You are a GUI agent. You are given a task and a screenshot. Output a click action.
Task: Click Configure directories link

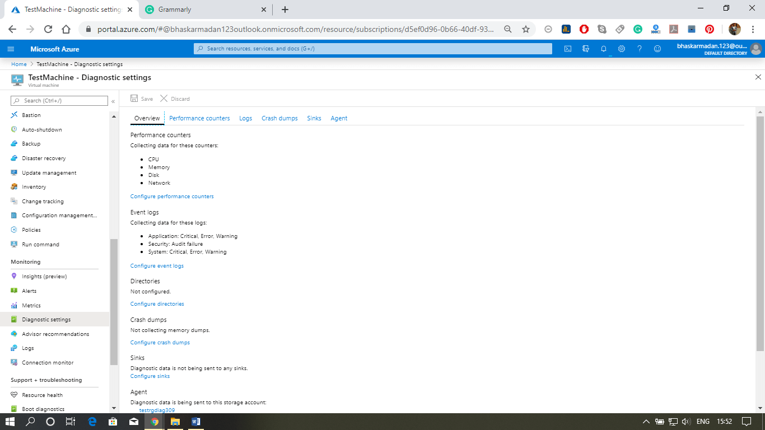tap(157, 304)
